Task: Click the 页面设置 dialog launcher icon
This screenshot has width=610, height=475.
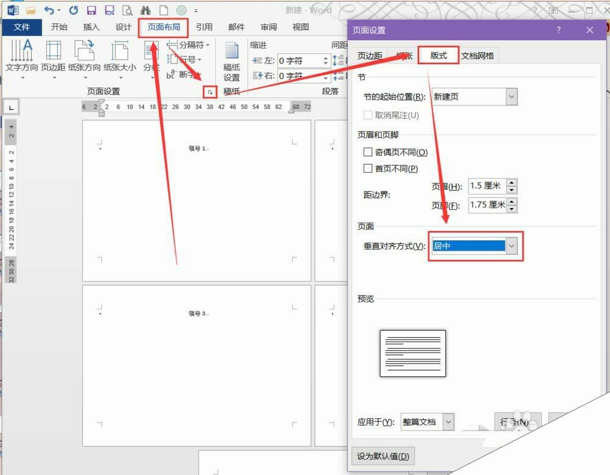Action: point(210,92)
